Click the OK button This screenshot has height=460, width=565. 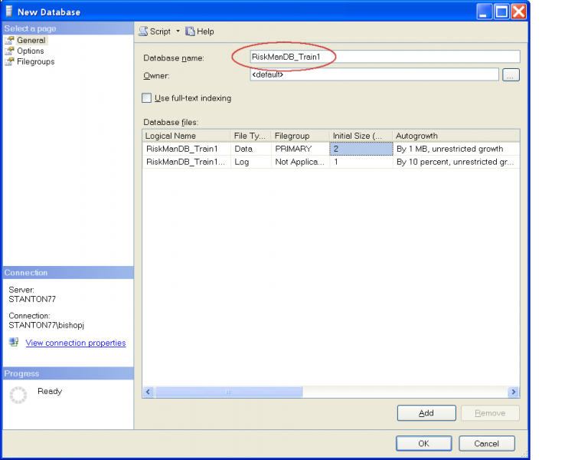[x=424, y=443]
